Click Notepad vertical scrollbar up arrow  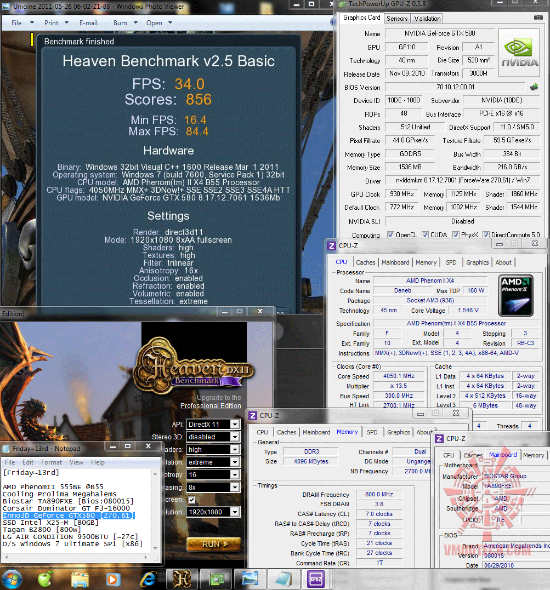pyautogui.click(x=155, y=474)
